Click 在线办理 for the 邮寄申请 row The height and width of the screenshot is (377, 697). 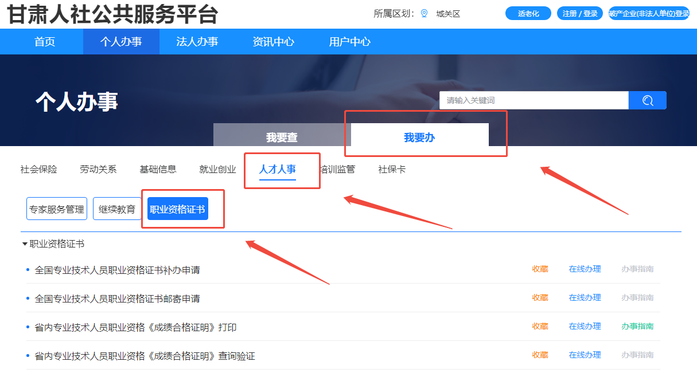coord(585,298)
